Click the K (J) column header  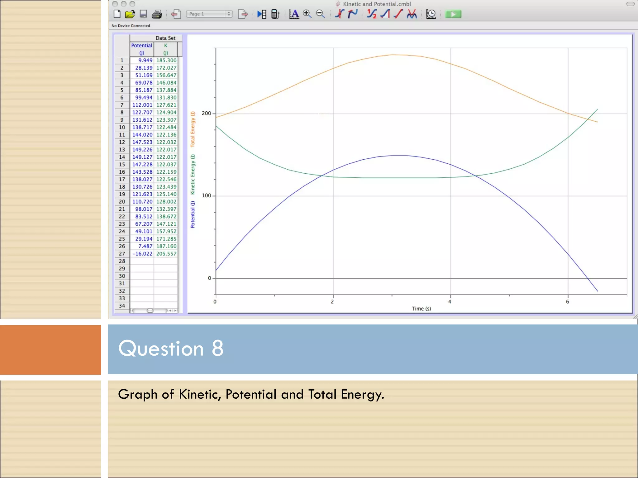point(166,49)
